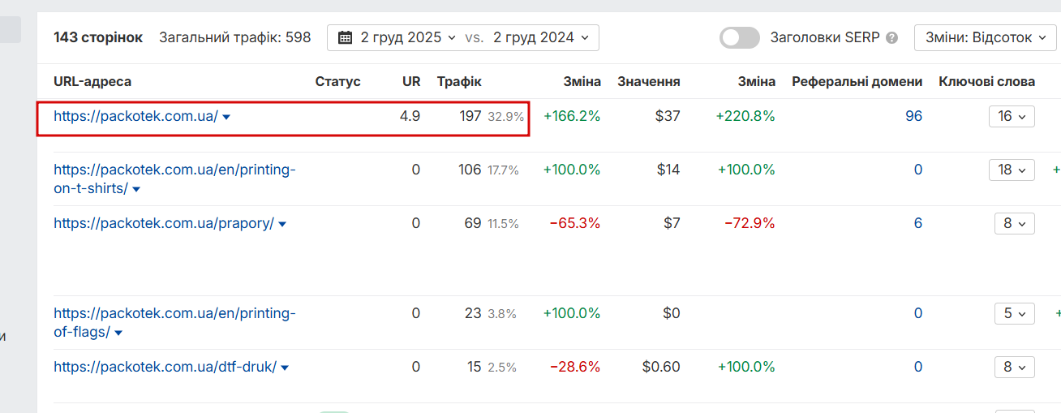Click the $37 value cell
The image size is (1061, 413).
tap(668, 116)
